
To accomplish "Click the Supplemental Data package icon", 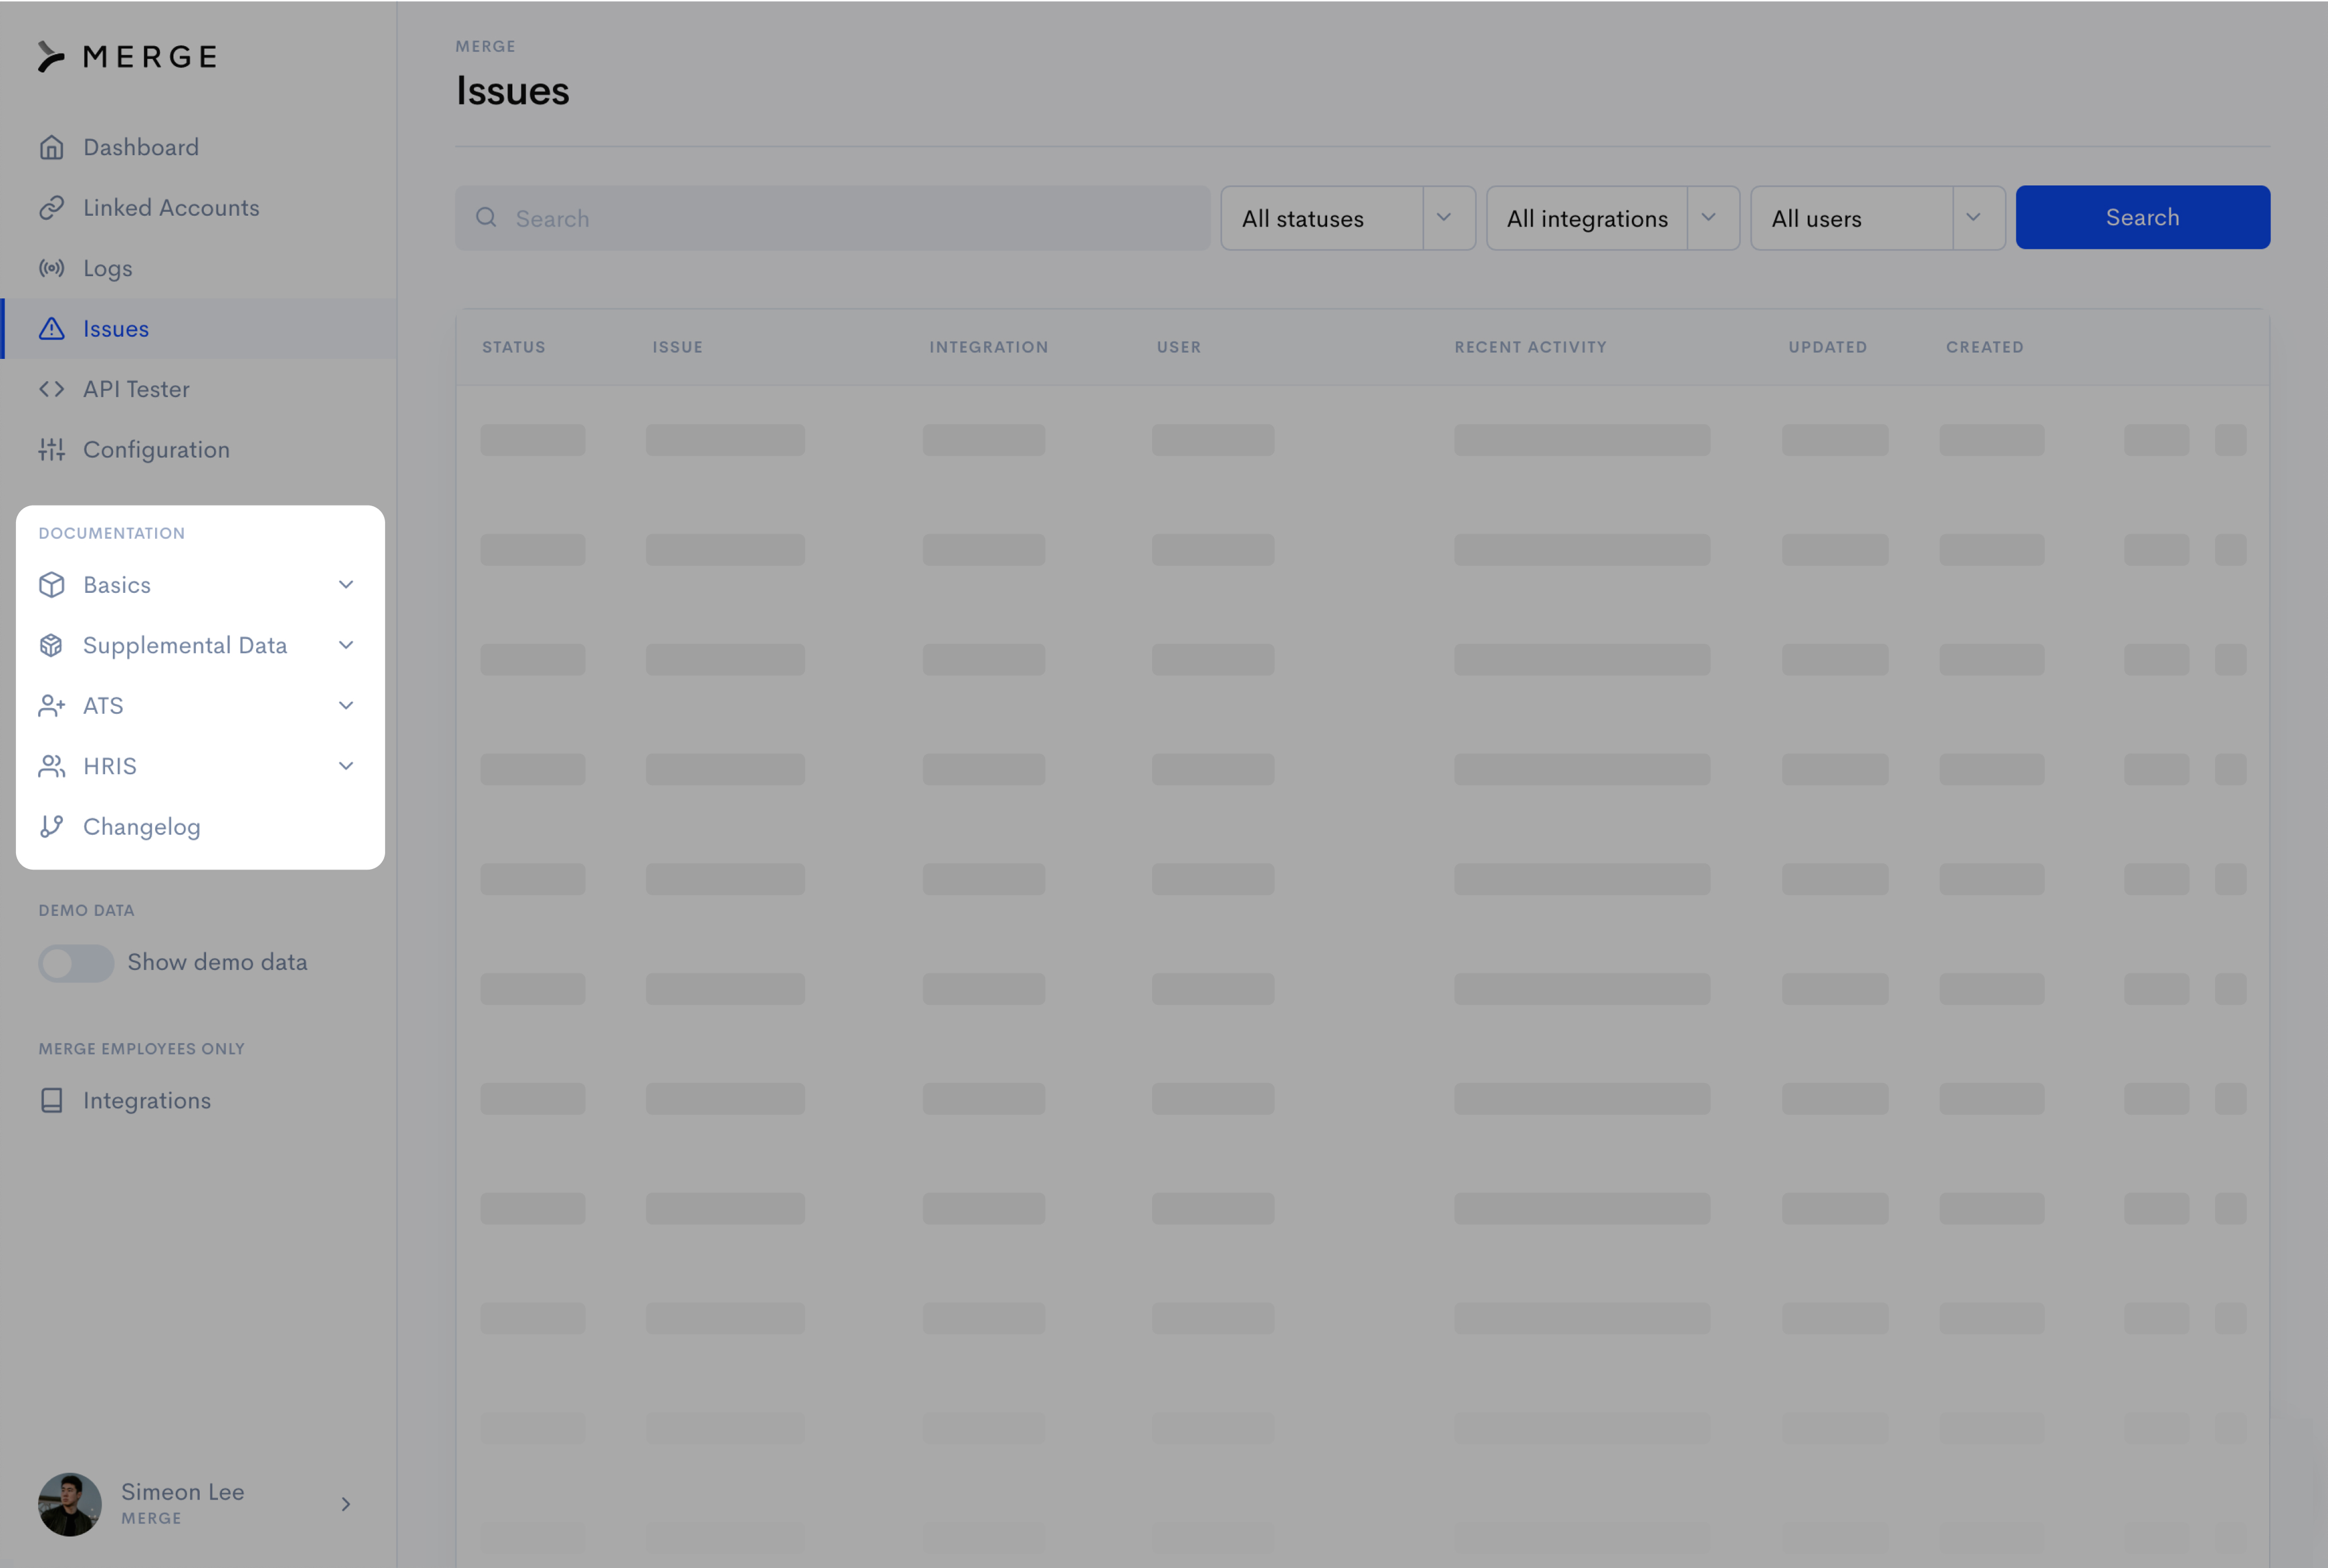I will (52, 645).
